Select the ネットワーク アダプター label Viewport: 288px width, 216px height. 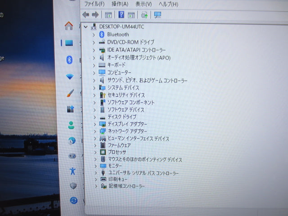pos(127,131)
